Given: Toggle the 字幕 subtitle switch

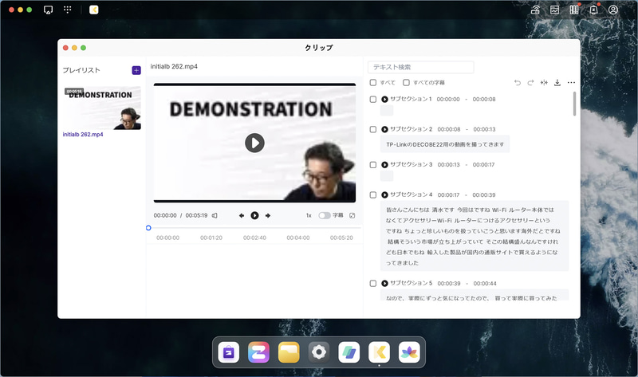Looking at the screenshot, I should [x=325, y=215].
